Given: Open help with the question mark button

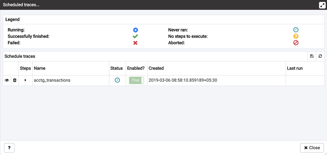Looking at the screenshot, I should (x=9, y=148).
